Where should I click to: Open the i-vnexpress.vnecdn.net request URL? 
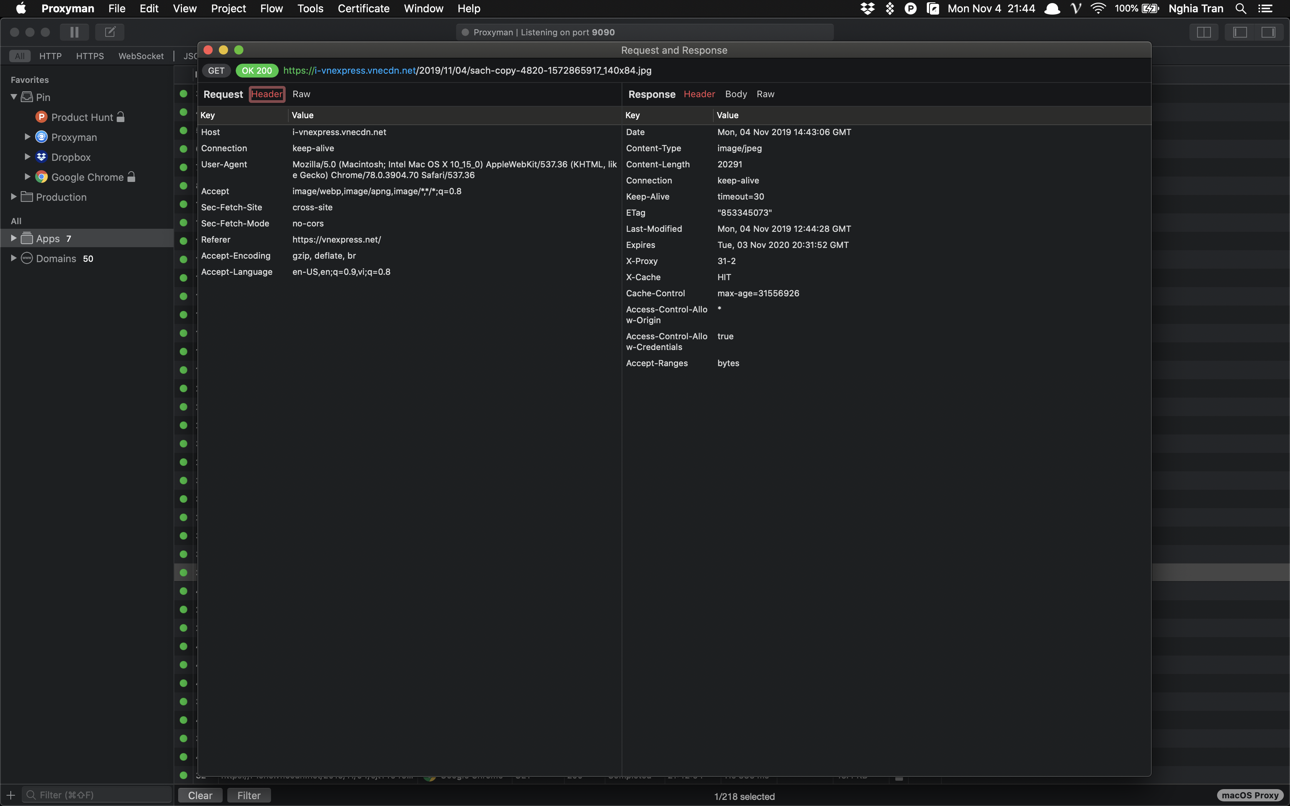[466, 70]
